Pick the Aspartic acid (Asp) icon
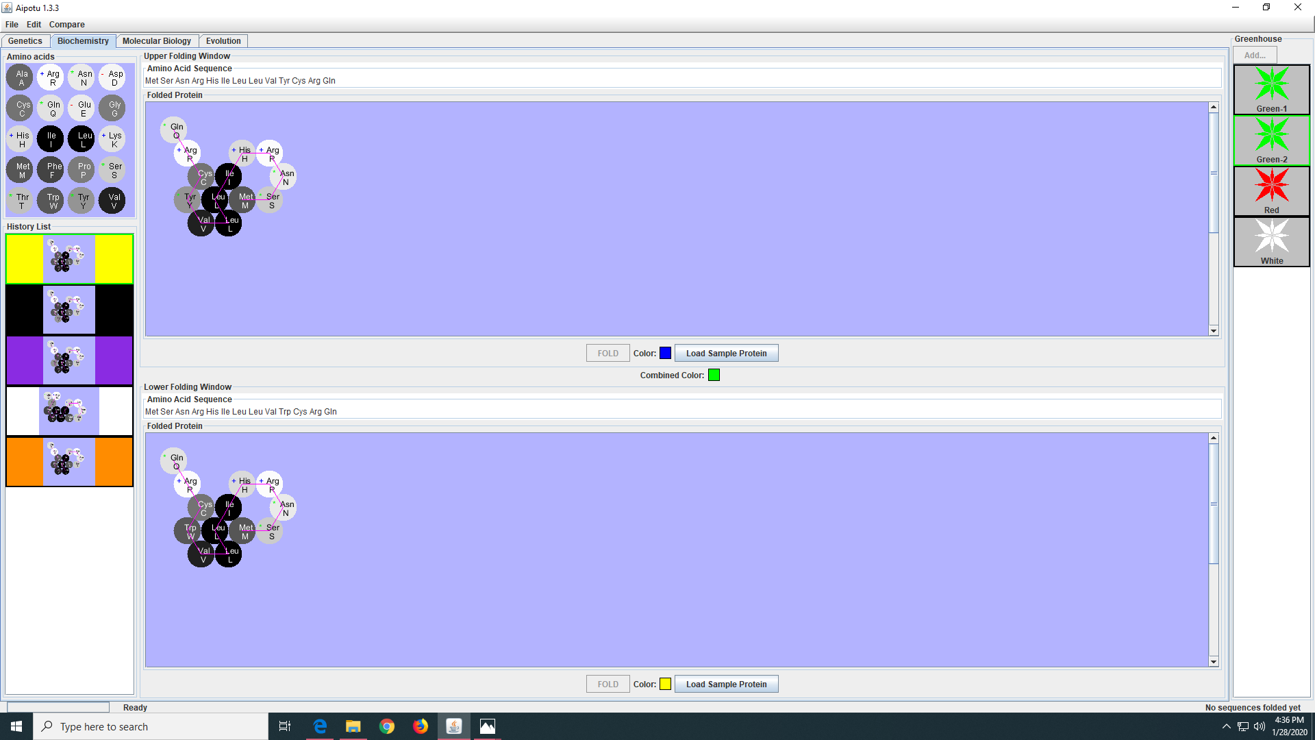Screen dimensions: 1315x740 tap(113, 77)
